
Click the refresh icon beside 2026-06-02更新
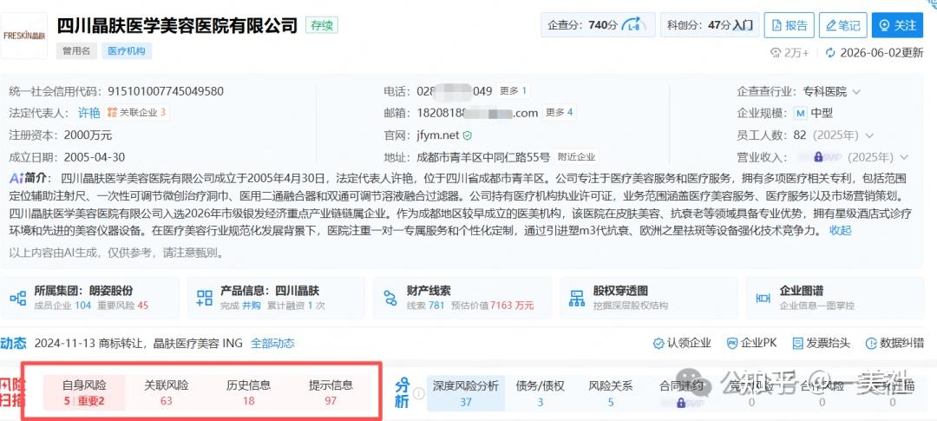tap(830, 53)
